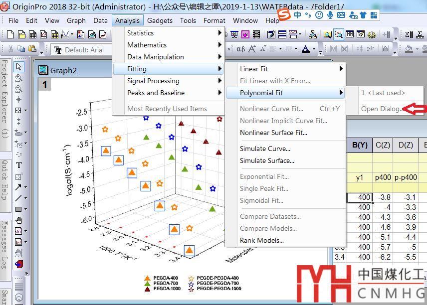Viewport: 427px width, 305px height.
Task: Select the Pan hand tool
Action: [x=19, y=220]
